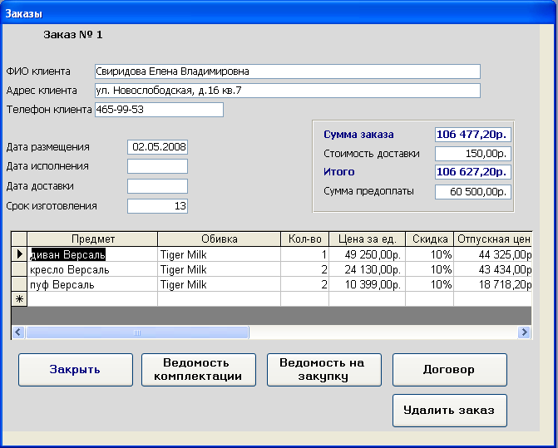Click the Предмет column header

coord(92,239)
